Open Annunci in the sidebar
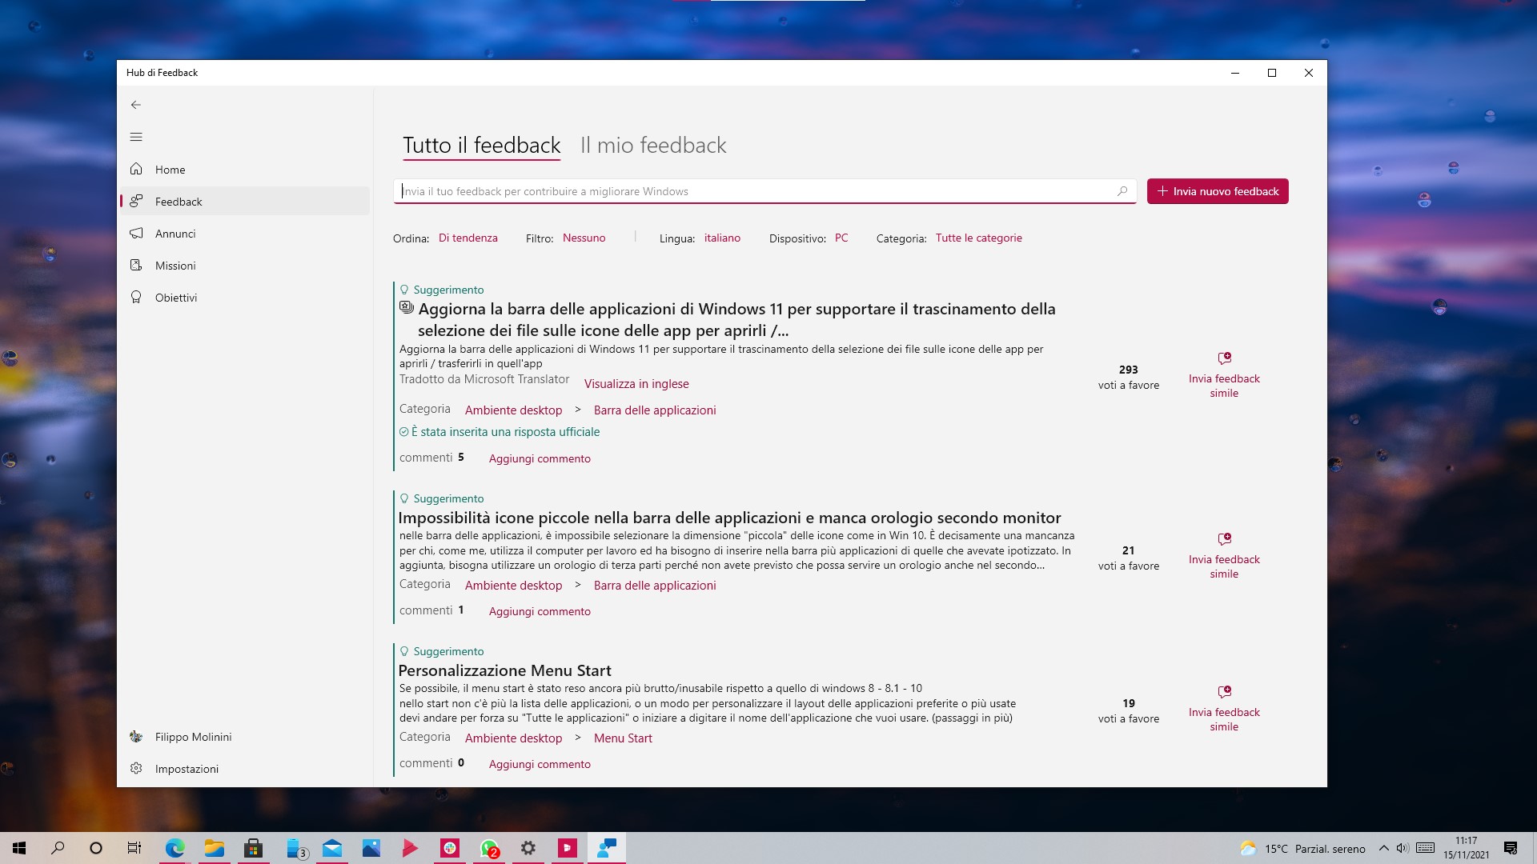 (x=245, y=234)
